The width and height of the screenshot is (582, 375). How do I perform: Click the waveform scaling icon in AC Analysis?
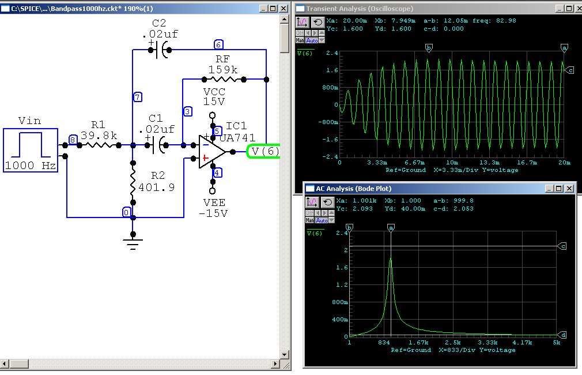point(312,202)
